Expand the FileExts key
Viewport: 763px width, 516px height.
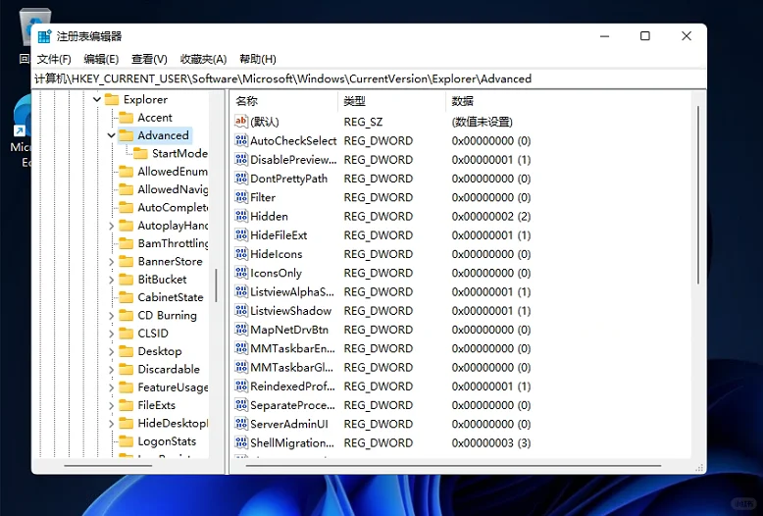click(112, 405)
